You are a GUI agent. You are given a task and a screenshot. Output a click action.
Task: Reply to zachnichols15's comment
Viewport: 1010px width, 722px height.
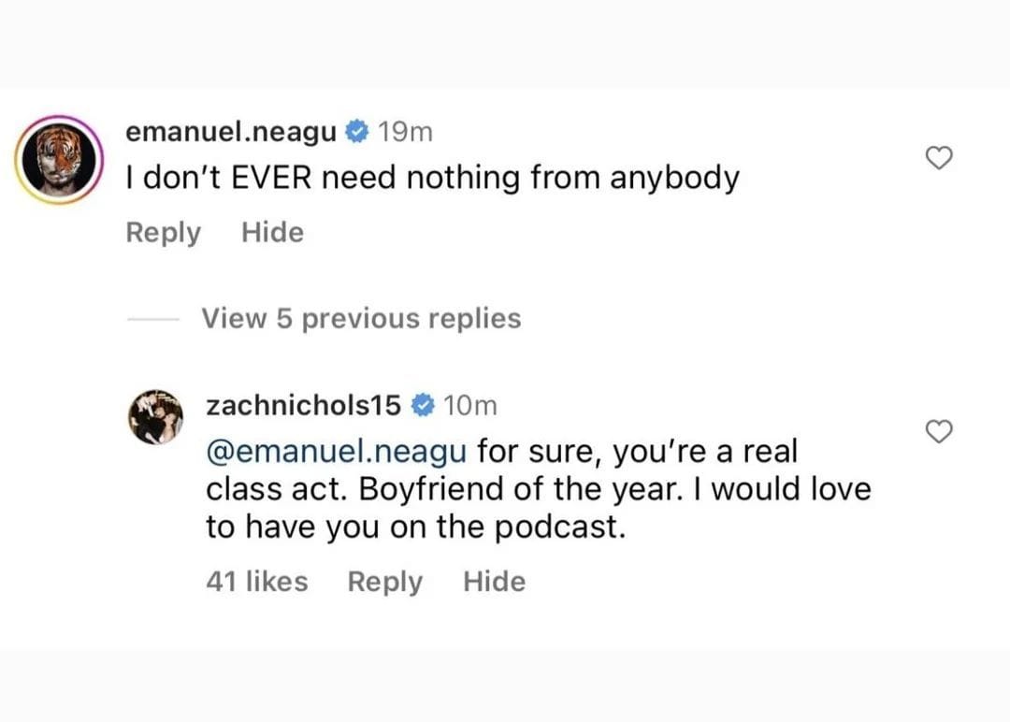pyautogui.click(x=384, y=581)
